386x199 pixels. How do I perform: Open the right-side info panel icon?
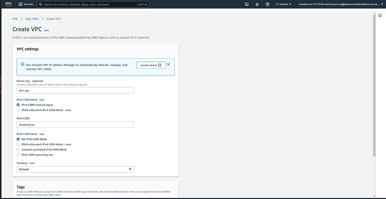pyautogui.click(x=381, y=15)
